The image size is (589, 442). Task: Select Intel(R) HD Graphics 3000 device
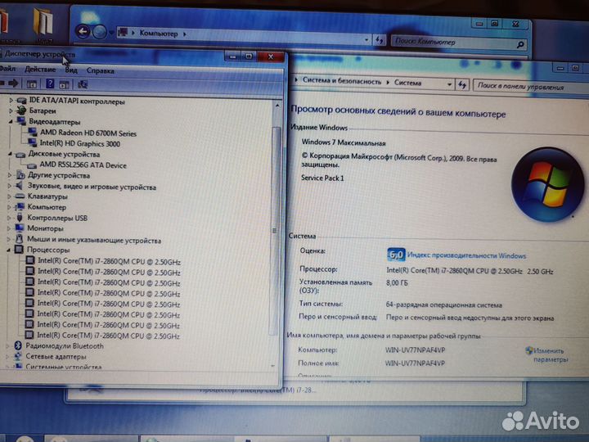(79, 143)
